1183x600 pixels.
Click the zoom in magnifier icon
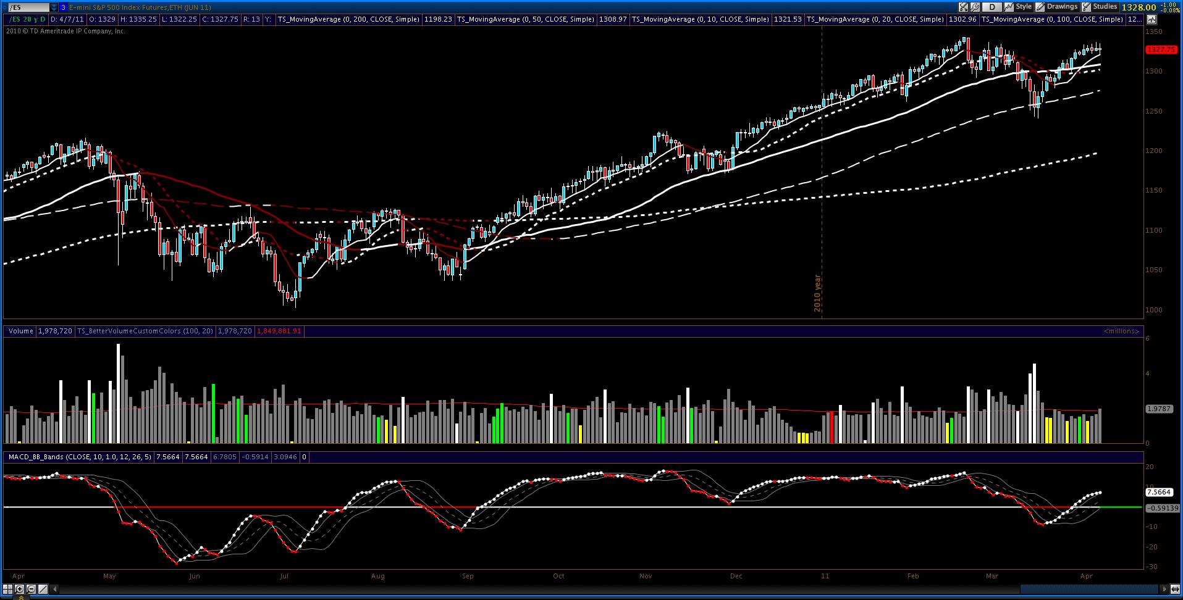[x=20, y=589]
